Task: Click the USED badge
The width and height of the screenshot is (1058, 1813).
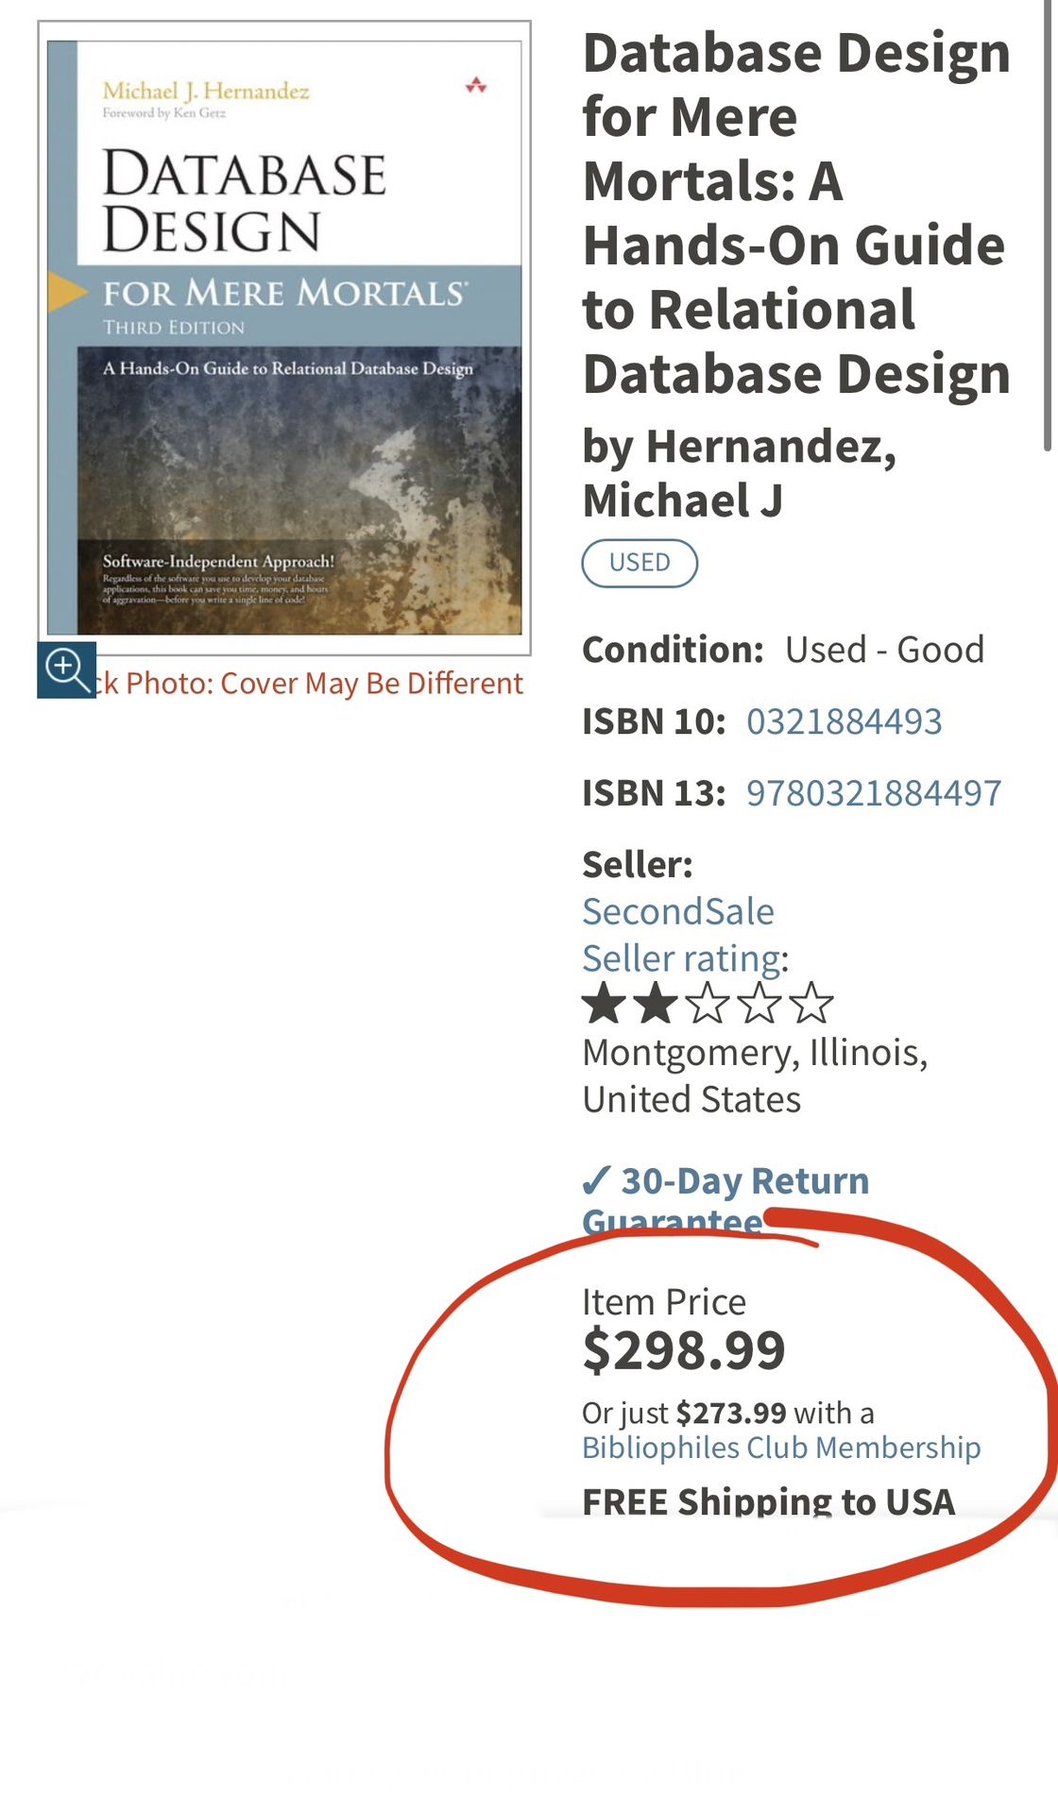Action: coord(640,563)
